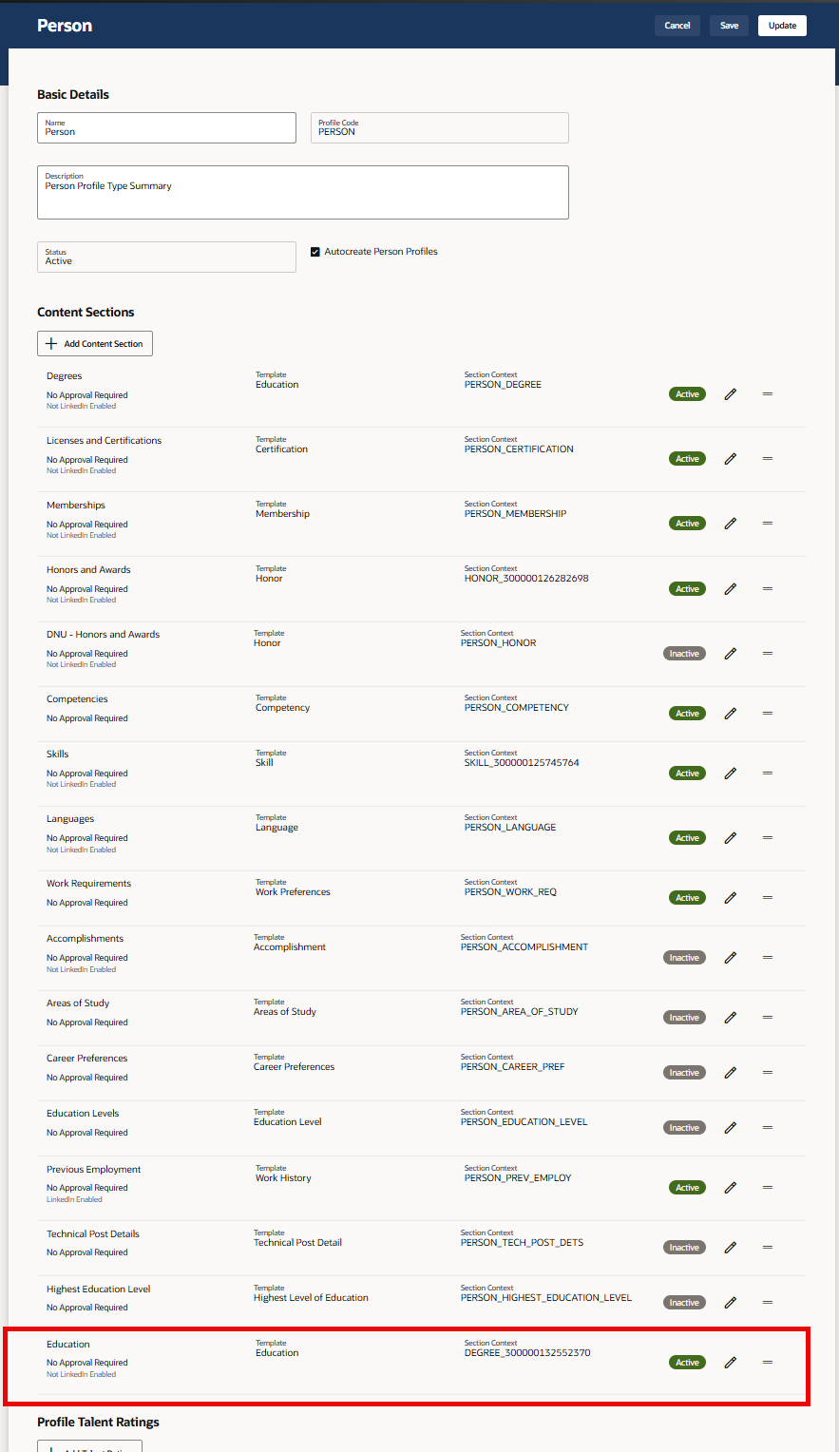
Task: Edit the Previous Employment section
Action: coord(730,1187)
